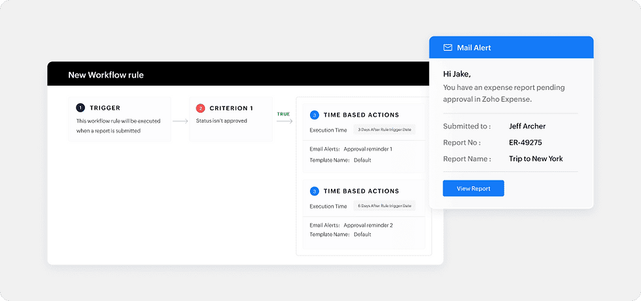Click the blue step 3 badge of first action
The width and height of the screenshot is (641, 301).
pyautogui.click(x=315, y=115)
